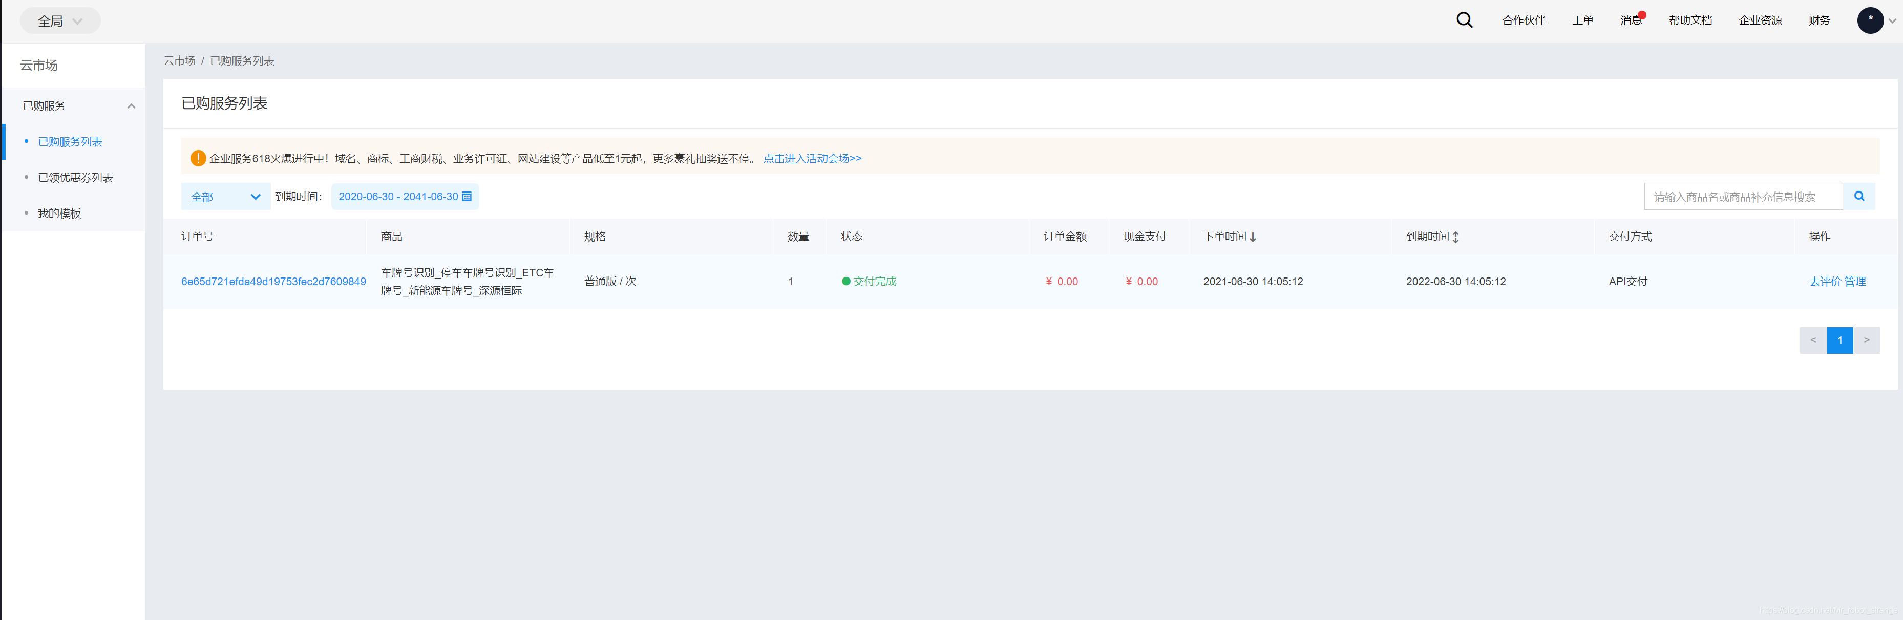Sort by 到期时间 arrow icon
The height and width of the screenshot is (620, 1903).
pos(1455,237)
